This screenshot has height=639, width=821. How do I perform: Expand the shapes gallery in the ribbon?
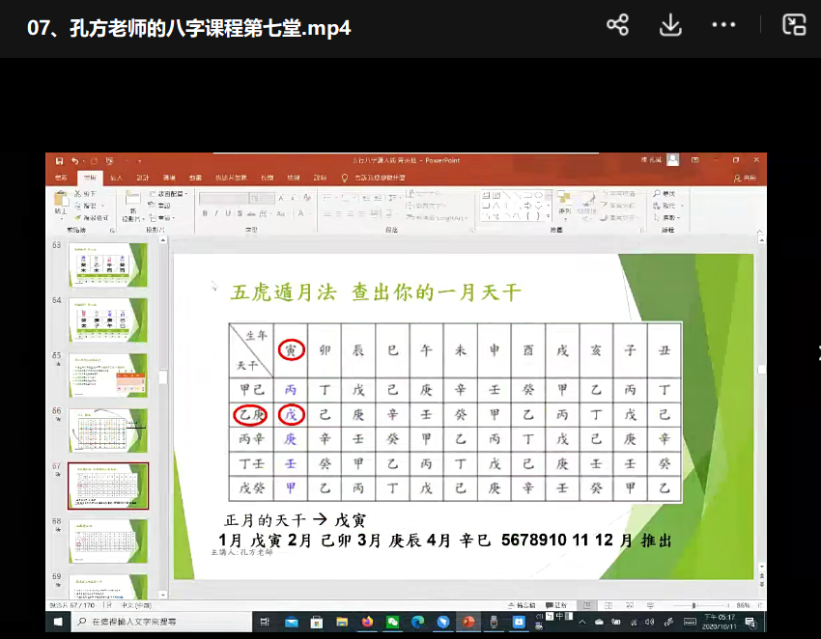(x=546, y=213)
